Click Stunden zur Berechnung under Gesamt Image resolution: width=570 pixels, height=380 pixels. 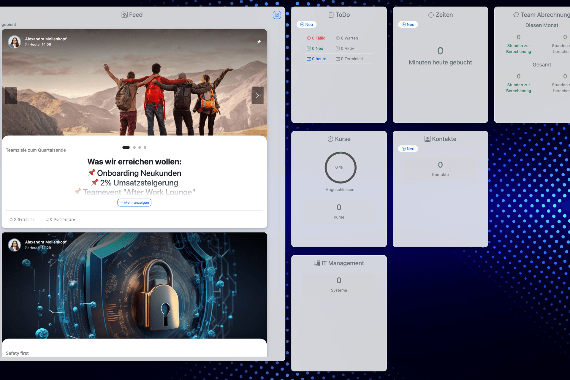[519, 88]
